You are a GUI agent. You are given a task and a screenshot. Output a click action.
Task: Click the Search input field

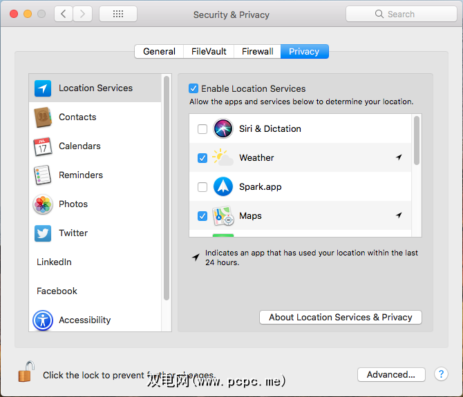pos(401,14)
